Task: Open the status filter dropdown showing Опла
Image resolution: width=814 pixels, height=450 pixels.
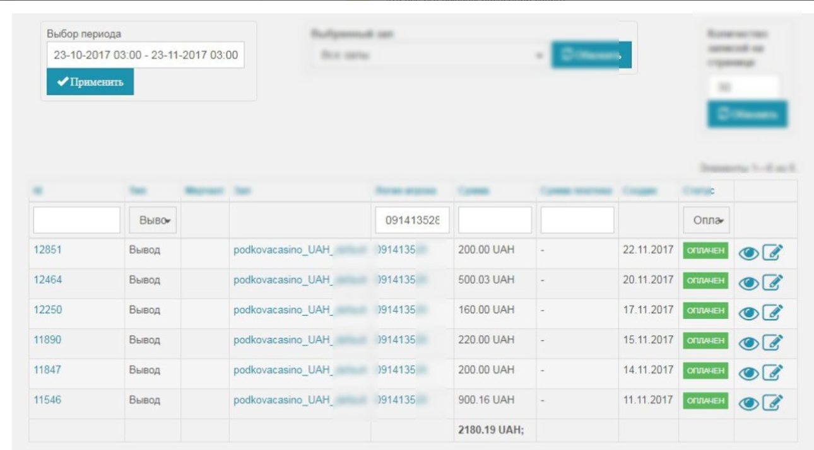Action: click(x=706, y=221)
